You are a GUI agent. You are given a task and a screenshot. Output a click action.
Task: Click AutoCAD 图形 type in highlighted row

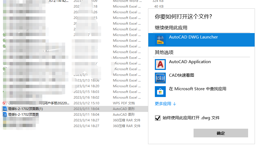pyautogui.click(x=124, y=109)
